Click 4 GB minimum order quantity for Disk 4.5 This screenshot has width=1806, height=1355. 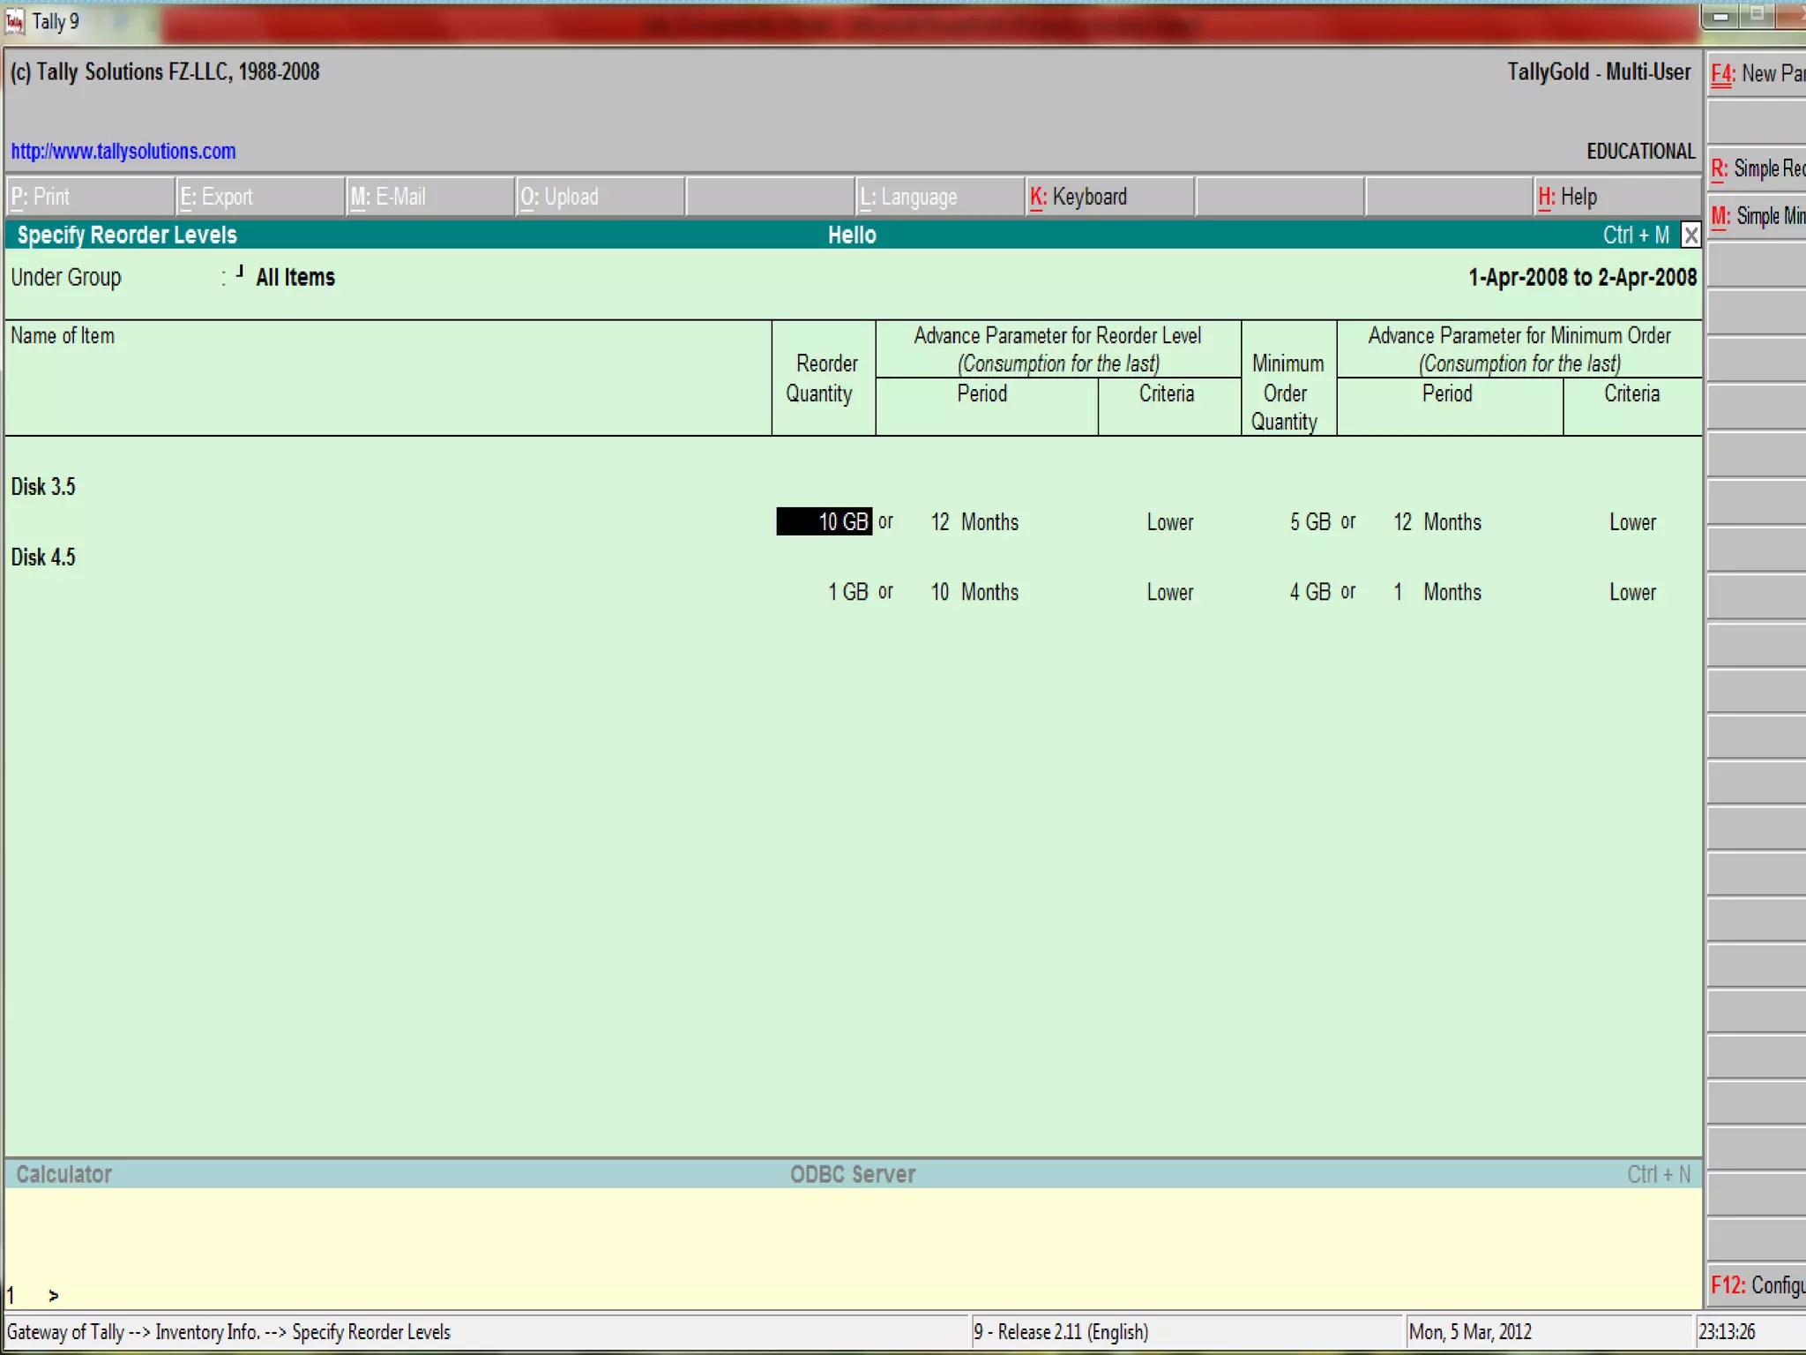1310,592
